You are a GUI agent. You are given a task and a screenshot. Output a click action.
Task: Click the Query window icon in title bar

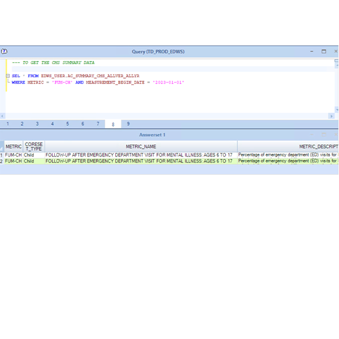coord(4,51)
